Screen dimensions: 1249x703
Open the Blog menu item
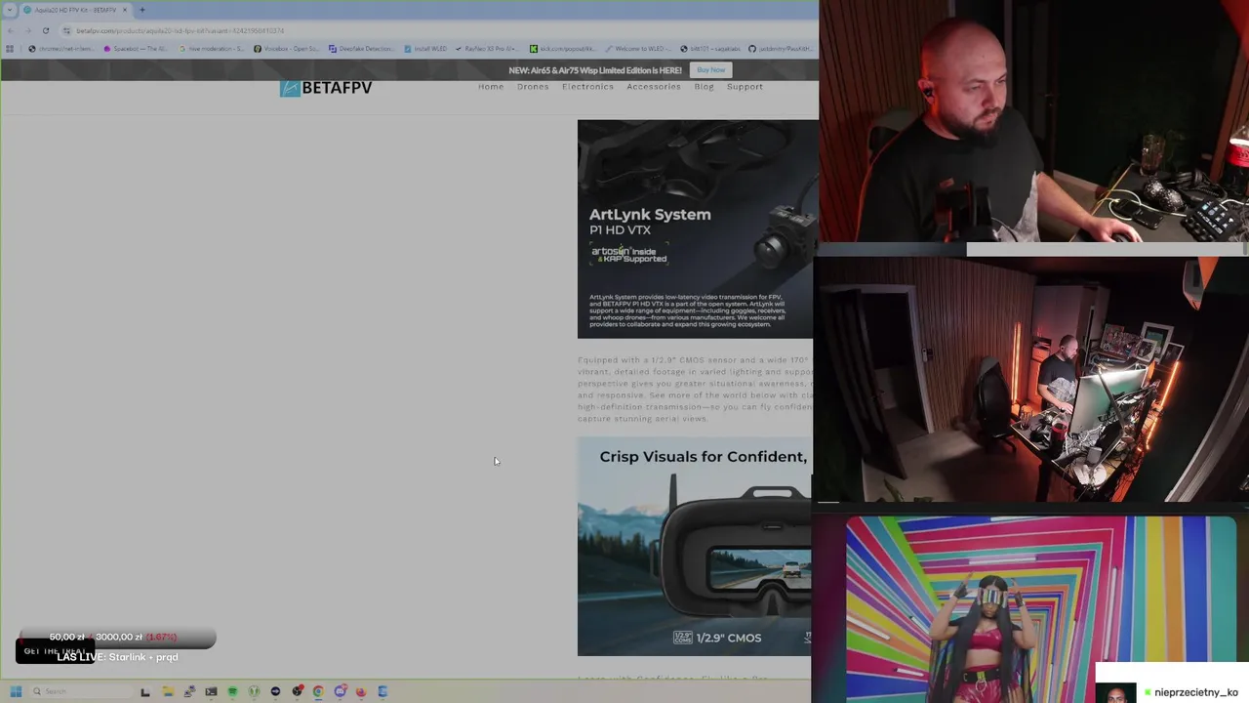704,87
